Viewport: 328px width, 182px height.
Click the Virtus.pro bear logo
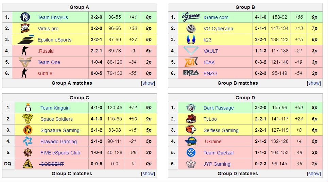coord(25,28)
